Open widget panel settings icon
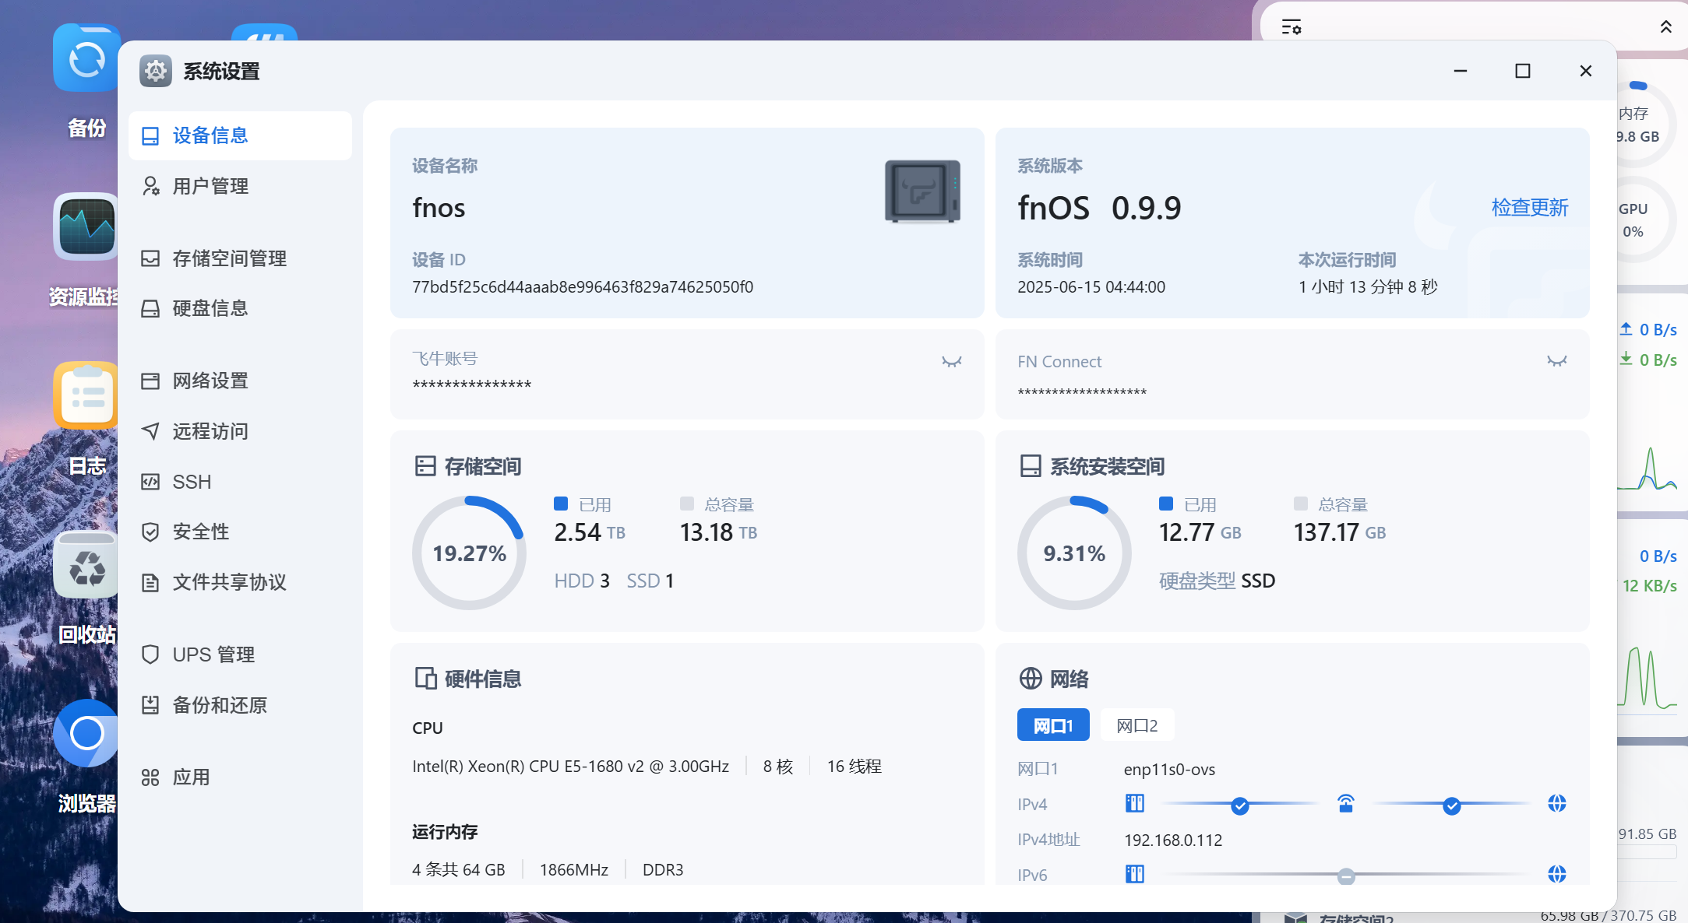Image resolution: width=1688 pixels, height=923 pixels. 1292,27
